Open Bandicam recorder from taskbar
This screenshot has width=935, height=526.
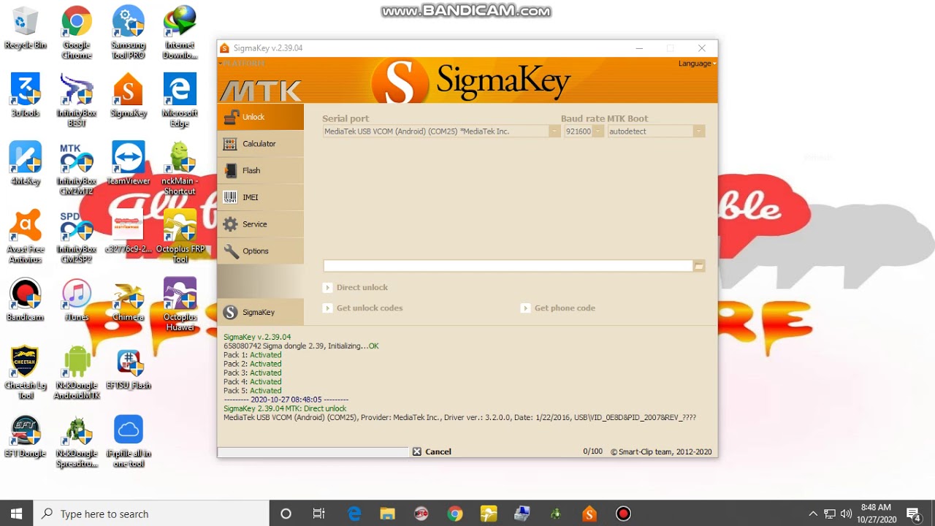pos(623,514)
